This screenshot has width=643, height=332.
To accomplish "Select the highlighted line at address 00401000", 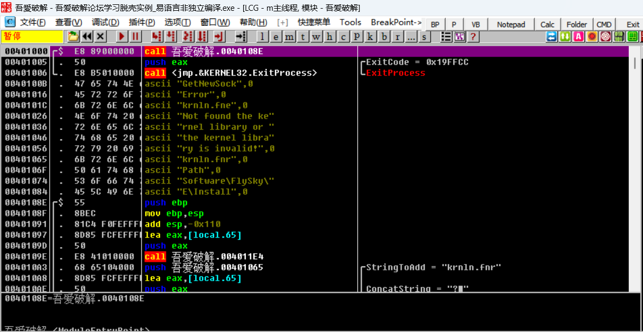I will tap(314, 52).
